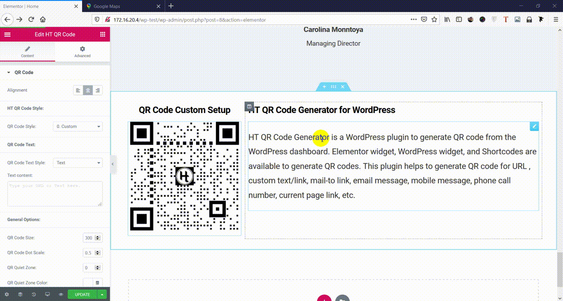This screenshot has width=563, height=301.
Task: Open the Quiet Zone Color global options
Action: 98,283
